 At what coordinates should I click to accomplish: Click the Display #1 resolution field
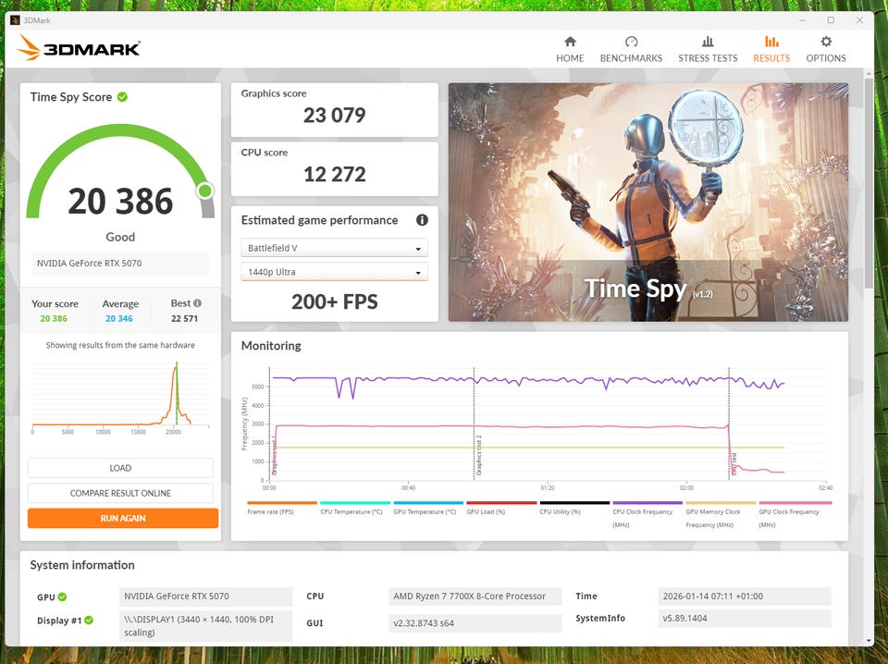pos(206,626)
